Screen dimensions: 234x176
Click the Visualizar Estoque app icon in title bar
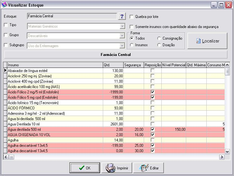coord(4,5)
